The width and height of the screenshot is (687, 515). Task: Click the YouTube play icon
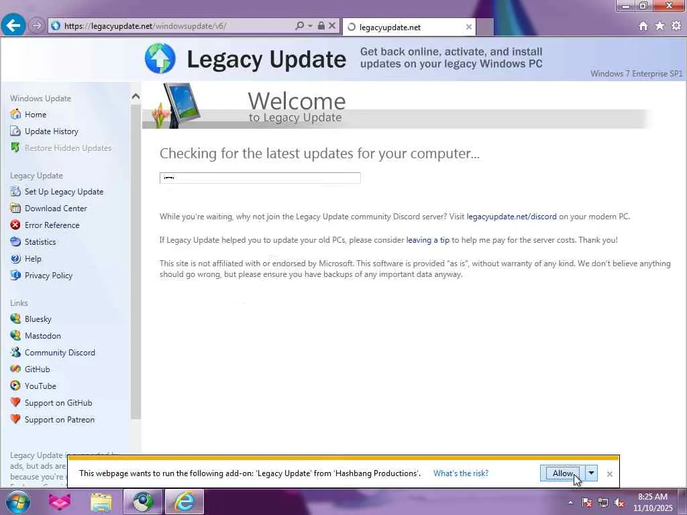pos(15,386)
